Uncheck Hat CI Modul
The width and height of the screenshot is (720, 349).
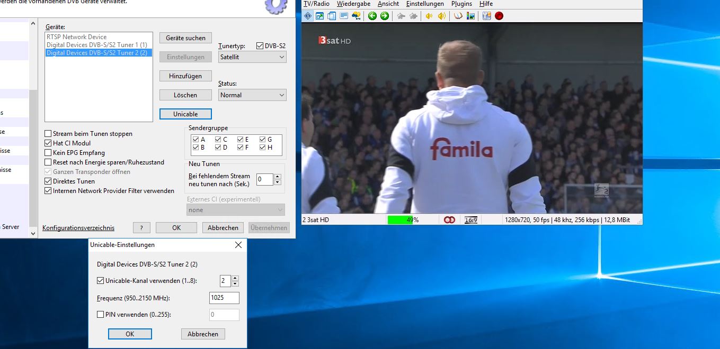48,143
